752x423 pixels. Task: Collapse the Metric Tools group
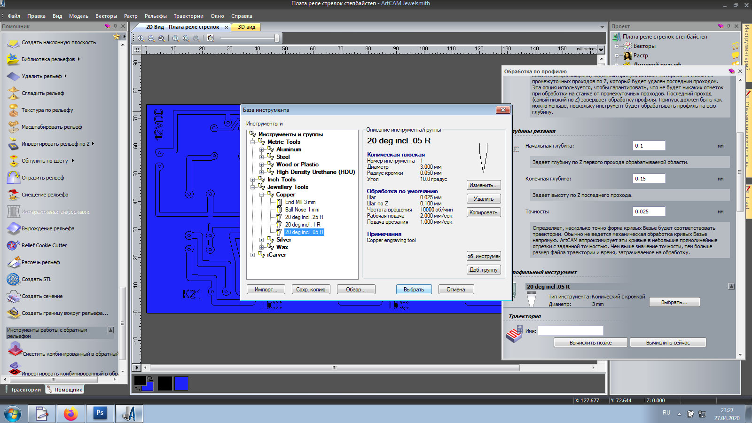(253, 142)
